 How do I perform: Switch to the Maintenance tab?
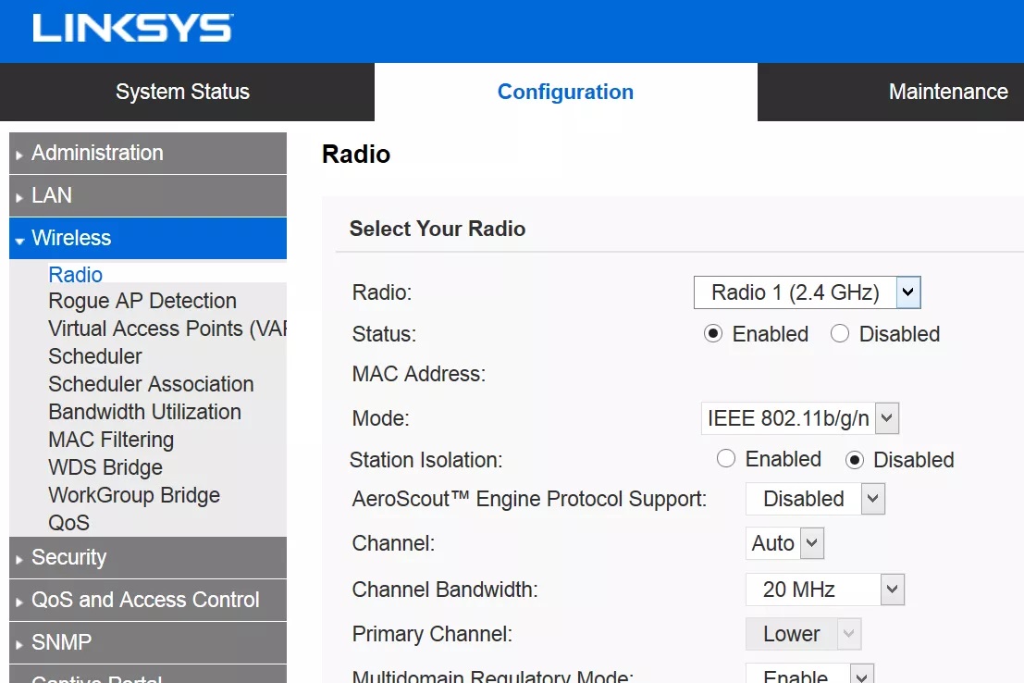(947, 93)
